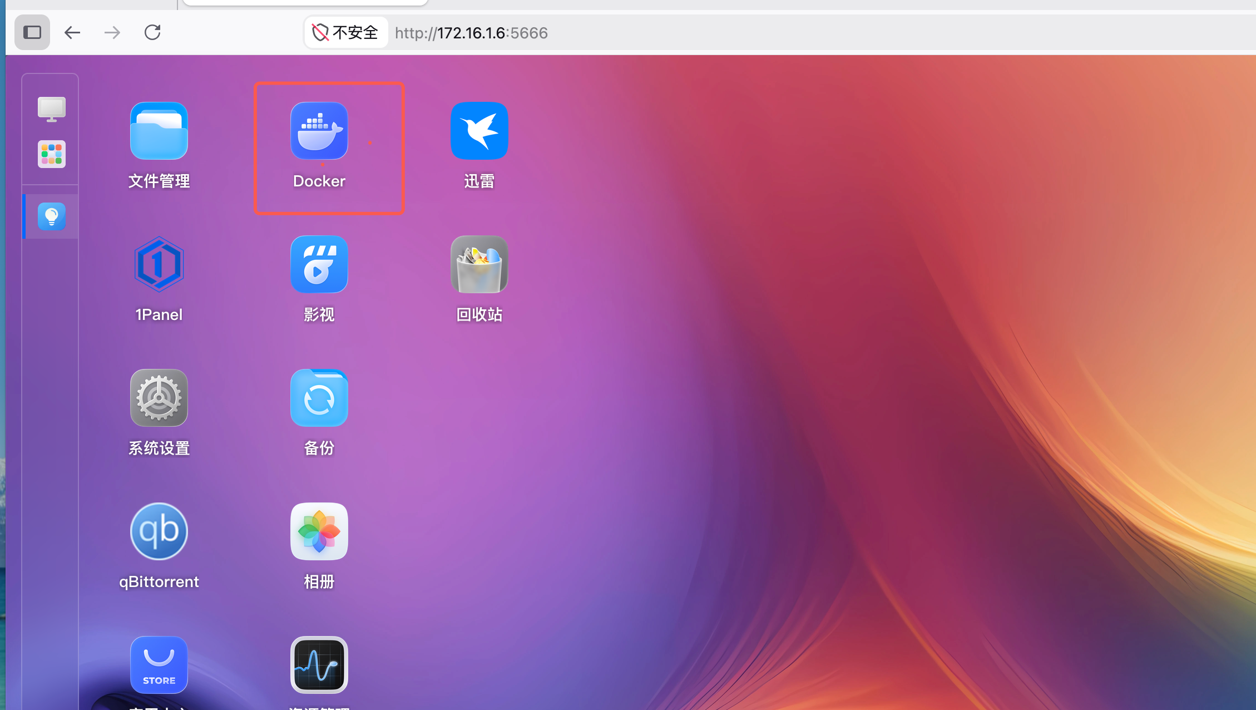Focus the address bar URL 172.16.1.6:5666
Screen dimensions: 1256x710
point(471,33)
